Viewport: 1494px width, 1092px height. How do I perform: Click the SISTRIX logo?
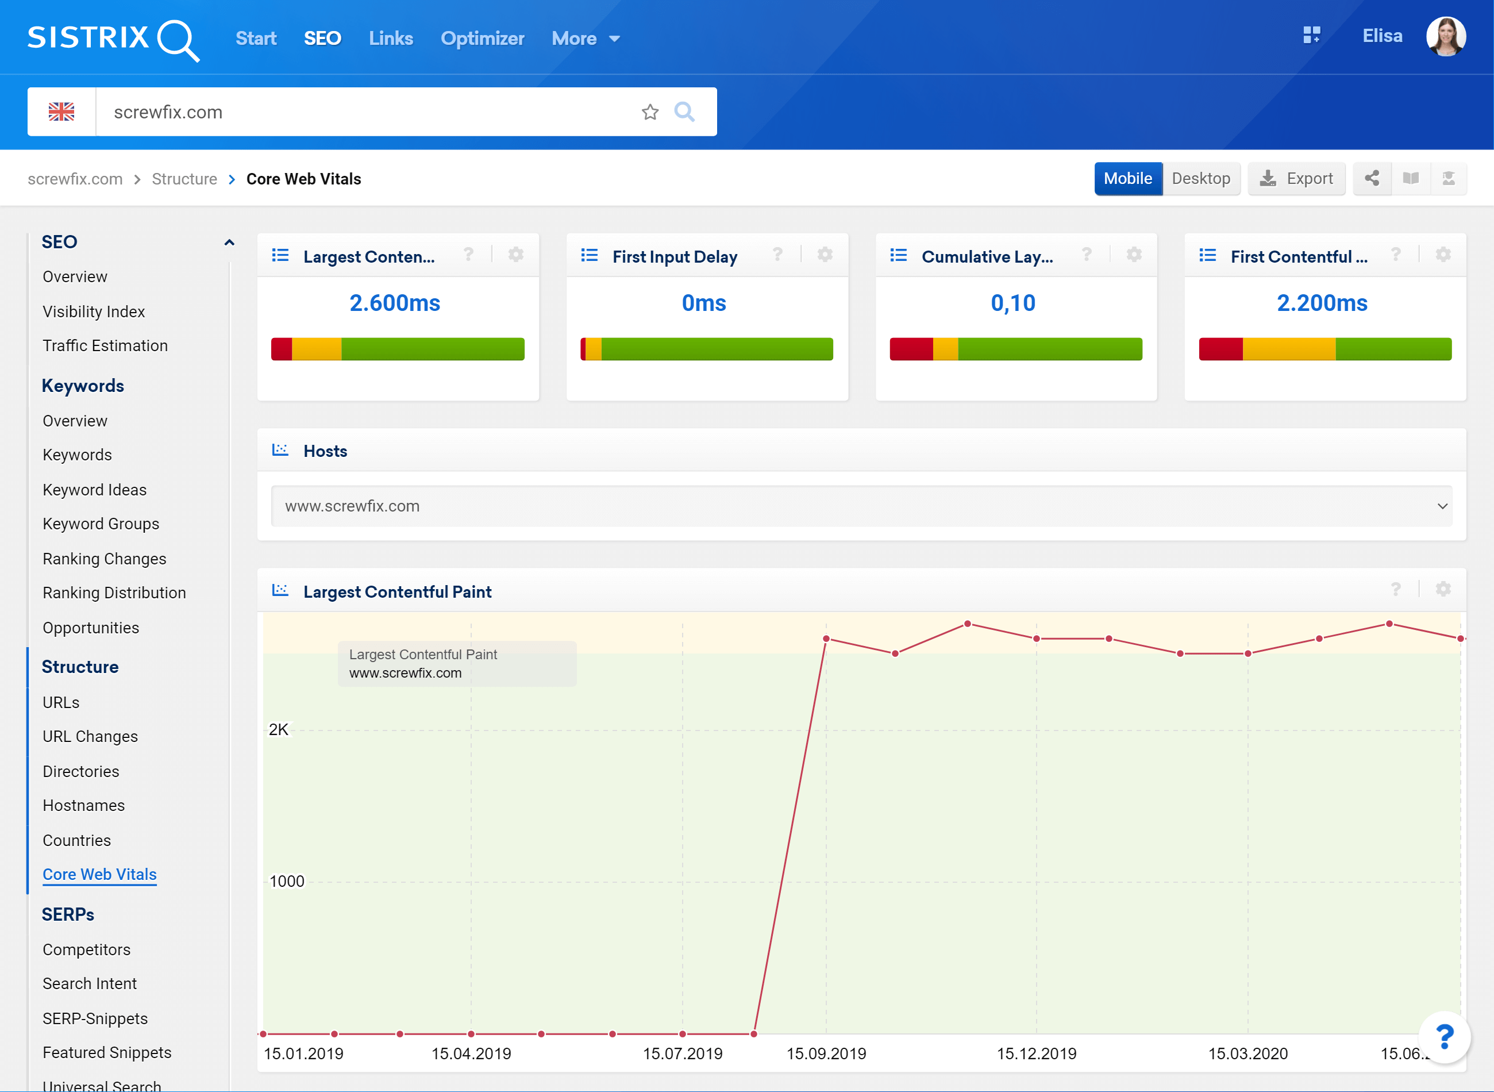[113, 39]
